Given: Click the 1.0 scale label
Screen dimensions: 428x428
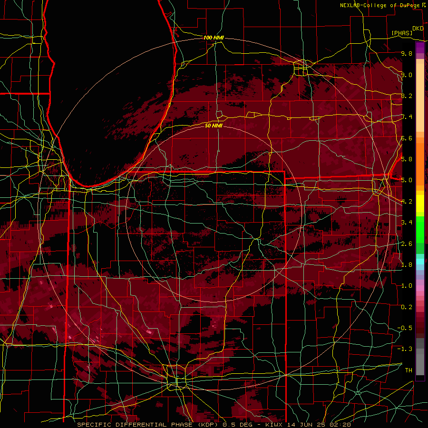Looking at the screenshot, I should [x=407, y=285].
